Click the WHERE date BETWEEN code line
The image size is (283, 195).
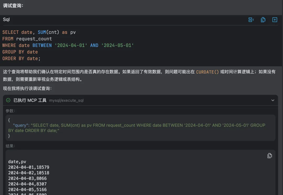click(x=68, y=45)
